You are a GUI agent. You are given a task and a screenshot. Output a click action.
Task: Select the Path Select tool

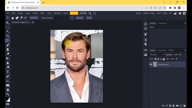pos(8,81)
